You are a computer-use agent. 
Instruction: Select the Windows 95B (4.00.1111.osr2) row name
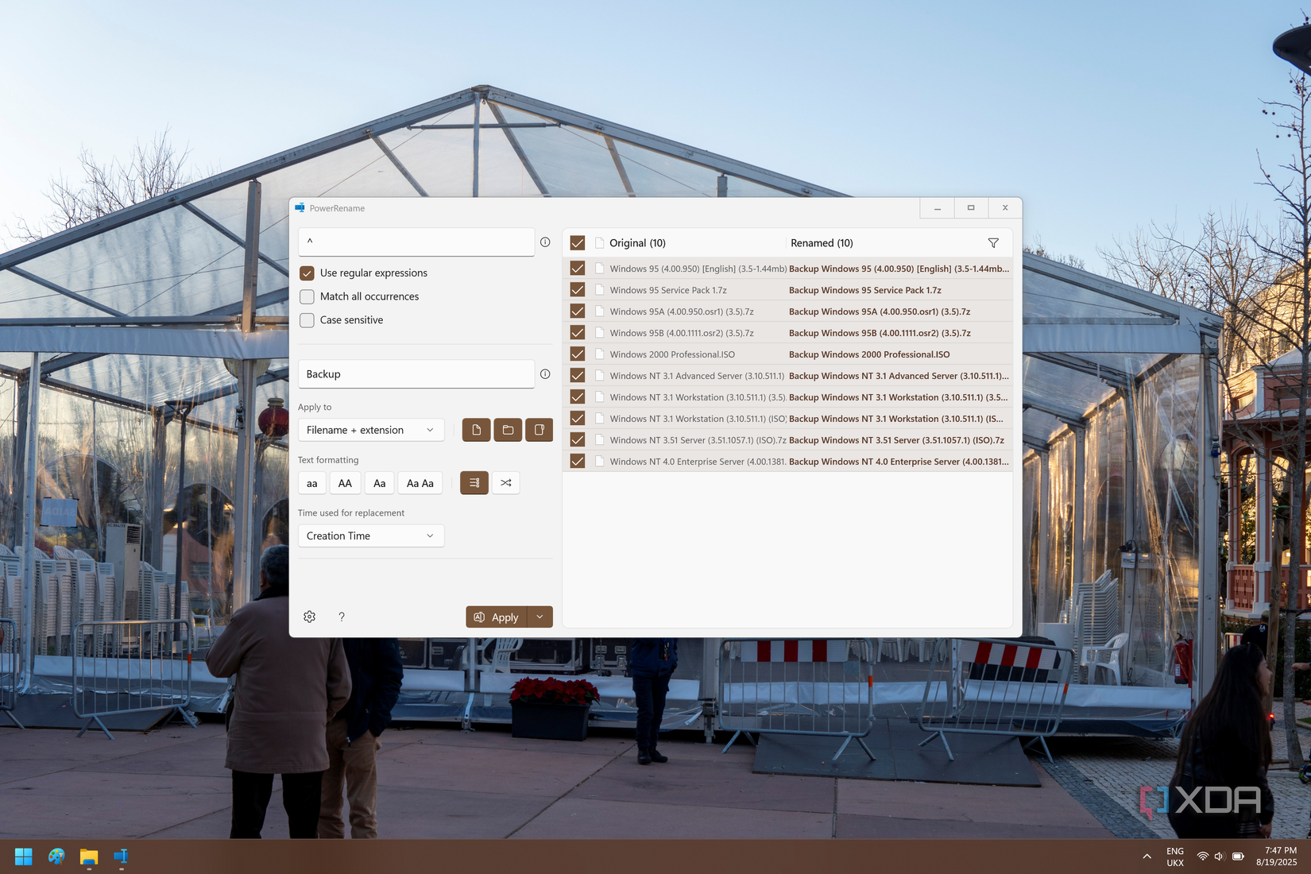[682, 333]
